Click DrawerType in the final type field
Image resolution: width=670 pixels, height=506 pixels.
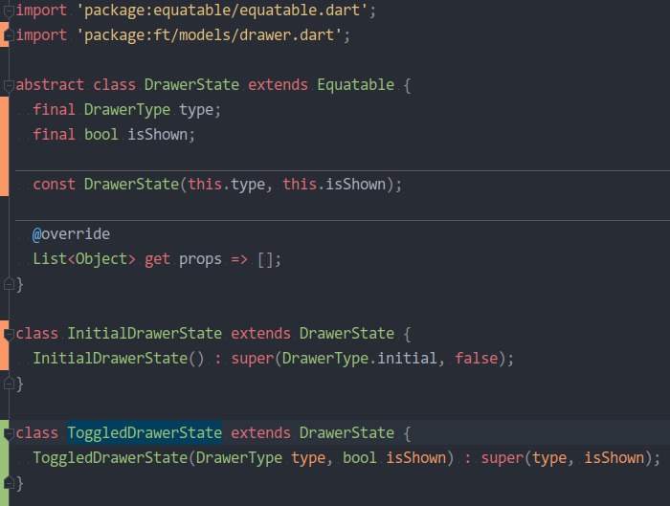click(127, 110)
